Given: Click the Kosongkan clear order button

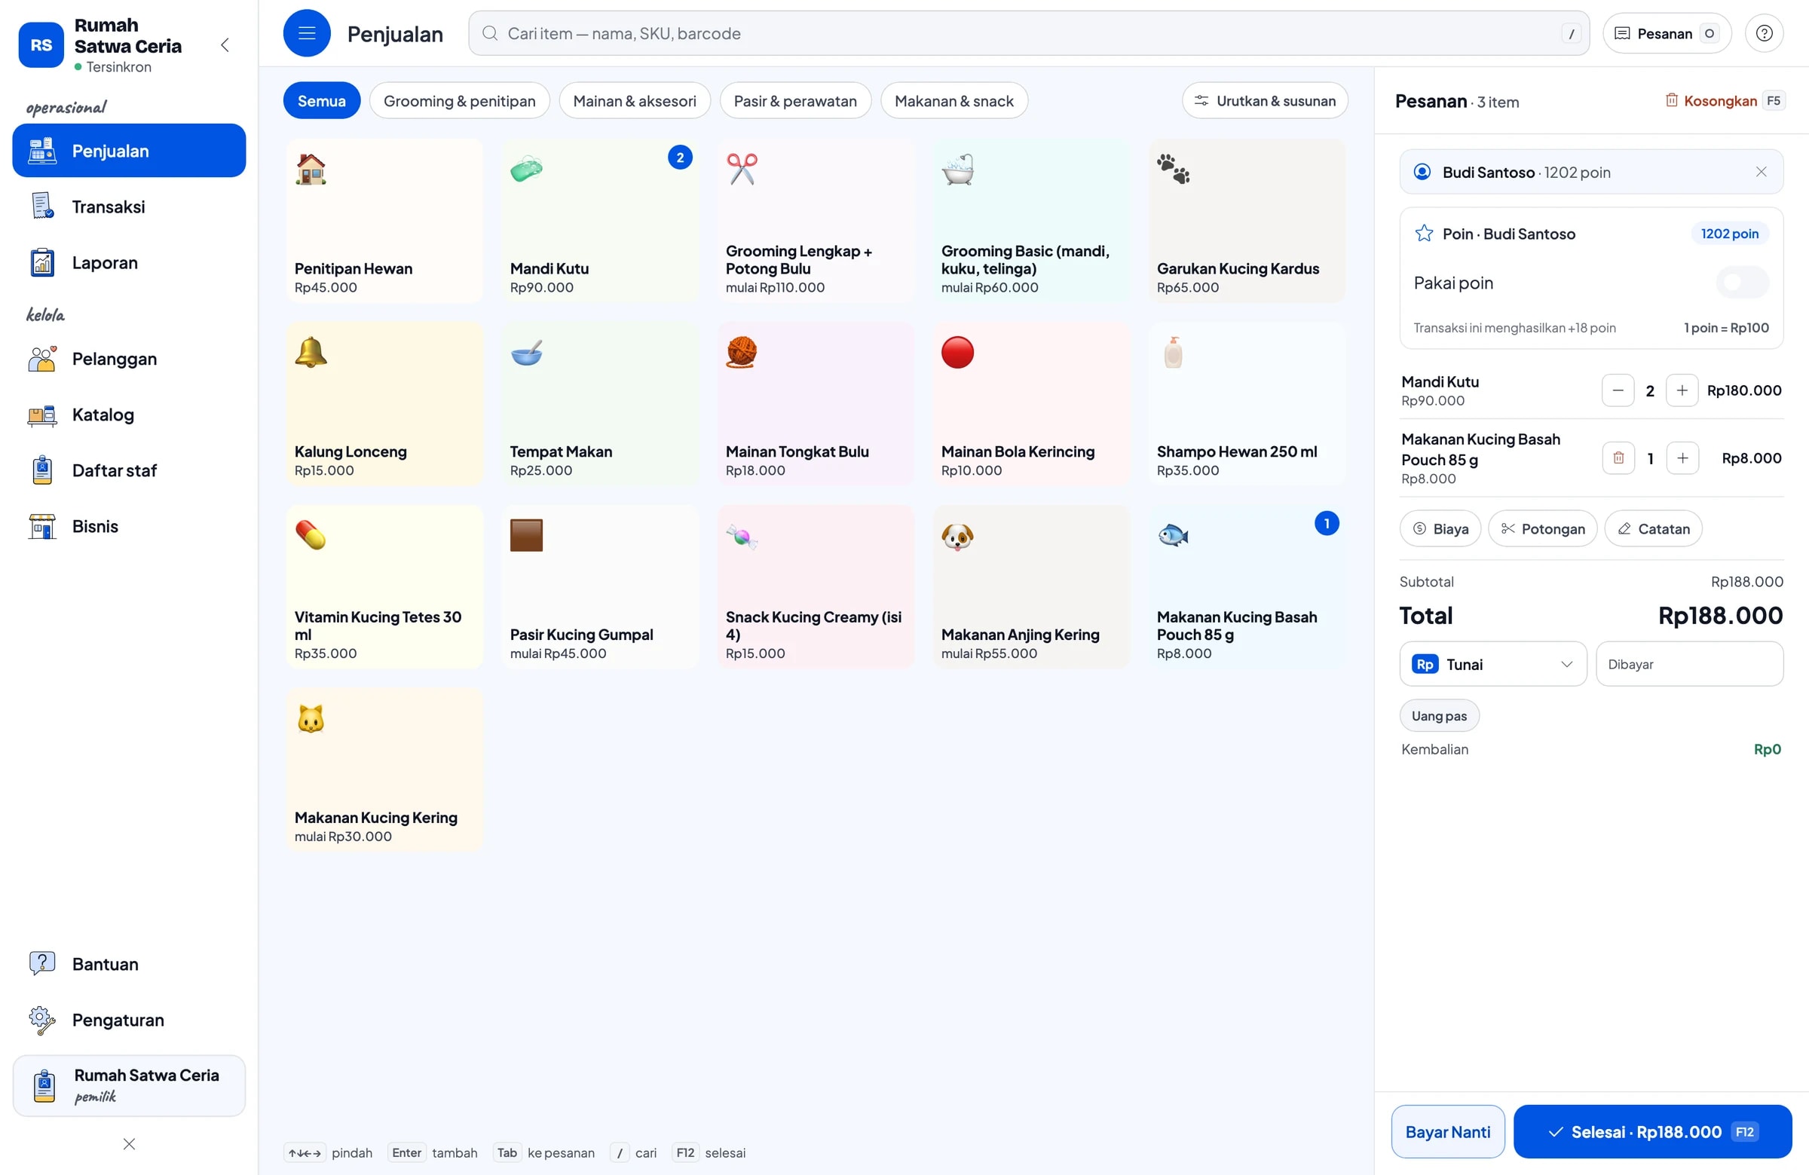Looking at the screenshot, I should point(1724,101).
